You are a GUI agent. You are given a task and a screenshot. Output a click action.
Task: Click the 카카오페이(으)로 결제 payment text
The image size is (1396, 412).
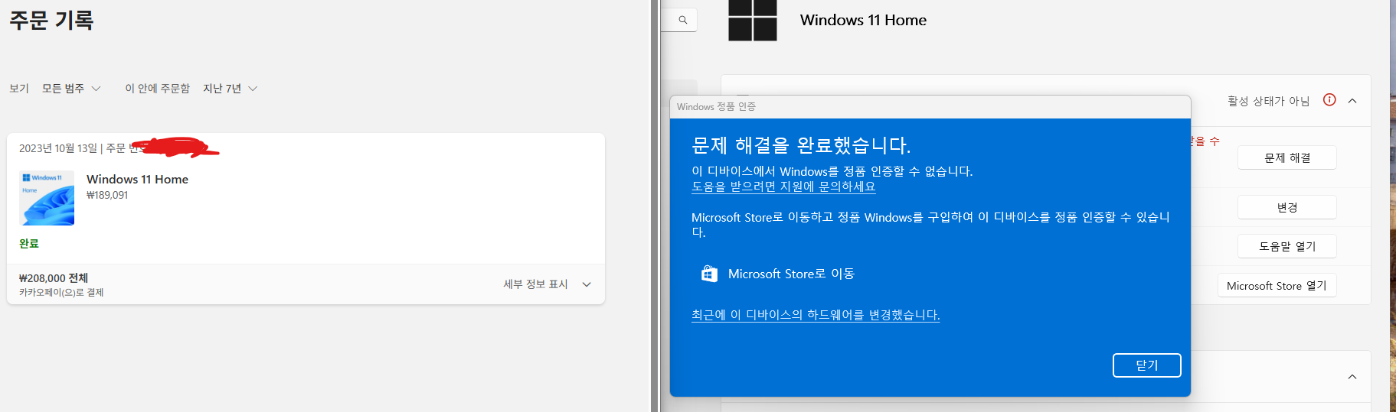61,293
